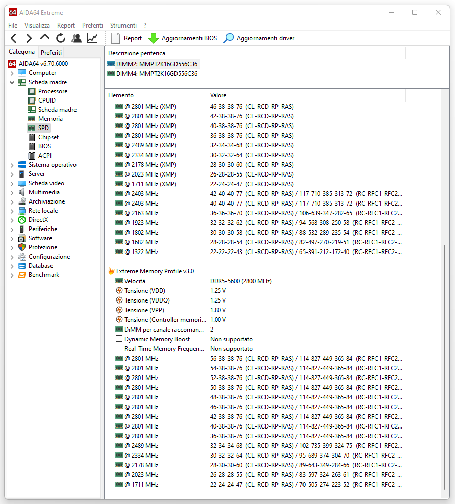455x504 pixels.
Task: Click the DirectX Xbox icon
Action: pyautogui.click(x=22, y=220)
